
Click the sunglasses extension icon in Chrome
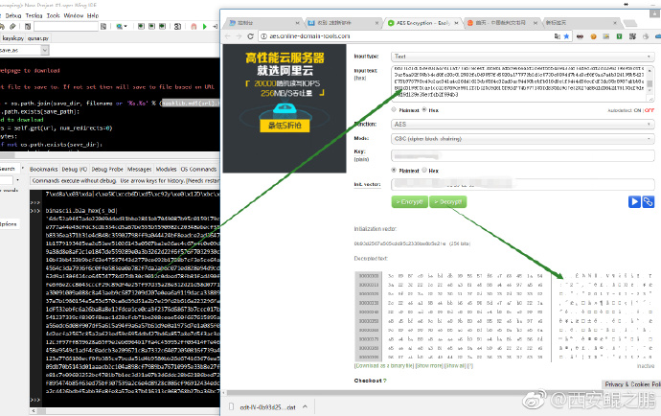(581, 36)
